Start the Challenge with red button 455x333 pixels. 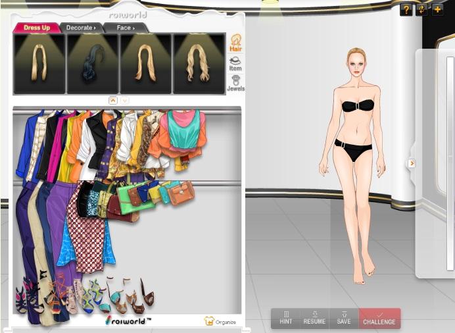tap(379, 319)
